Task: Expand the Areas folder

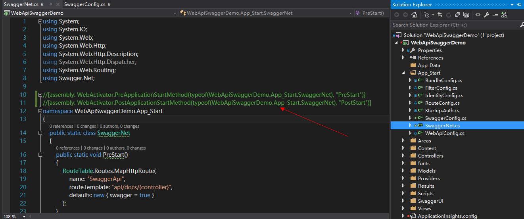Action: 403,140
